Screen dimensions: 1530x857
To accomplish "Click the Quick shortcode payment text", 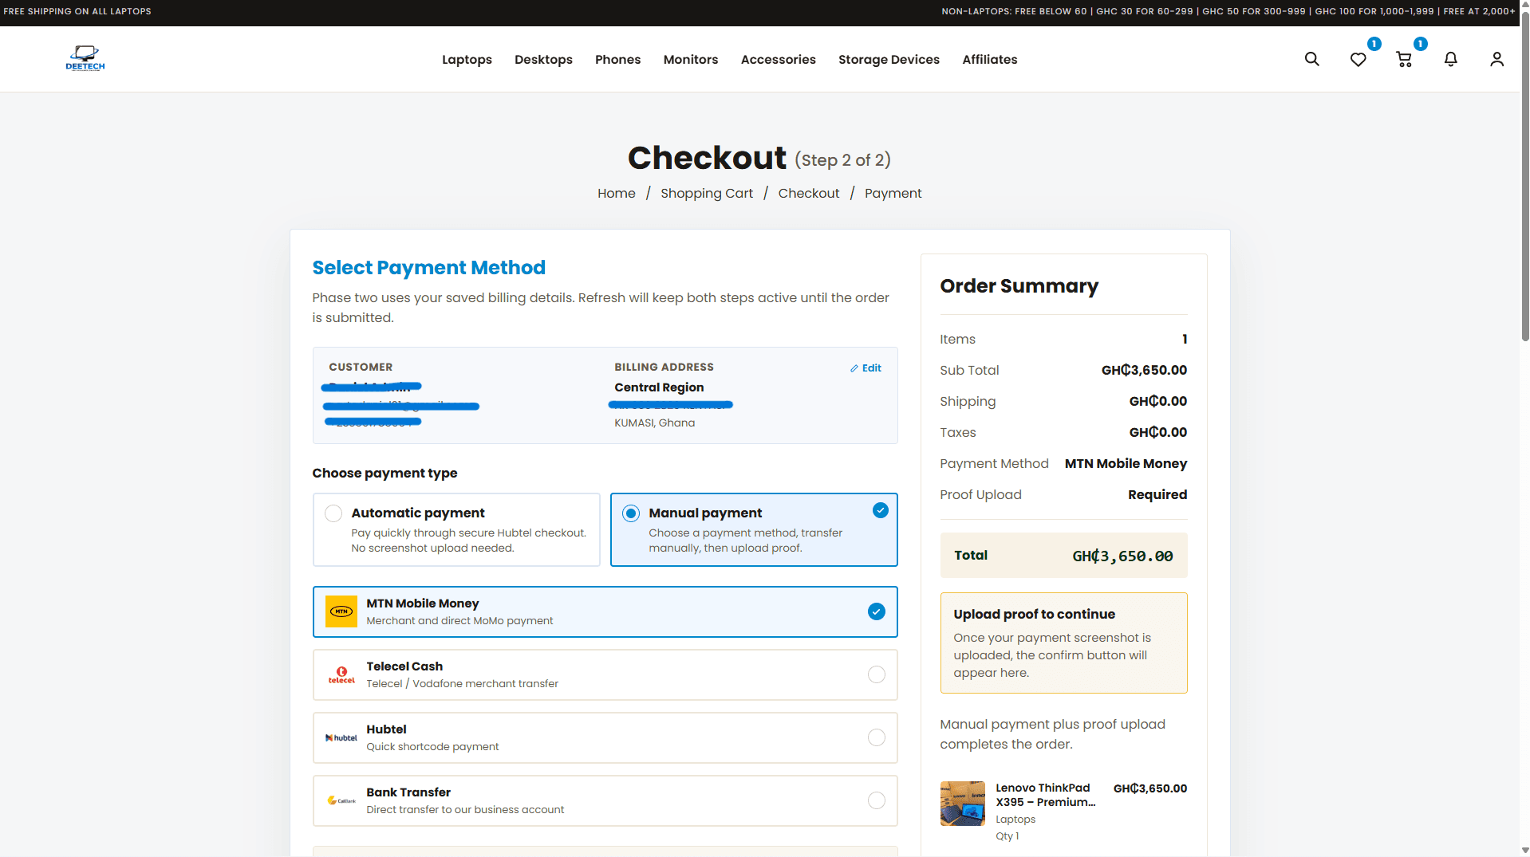I will point(432,746).
